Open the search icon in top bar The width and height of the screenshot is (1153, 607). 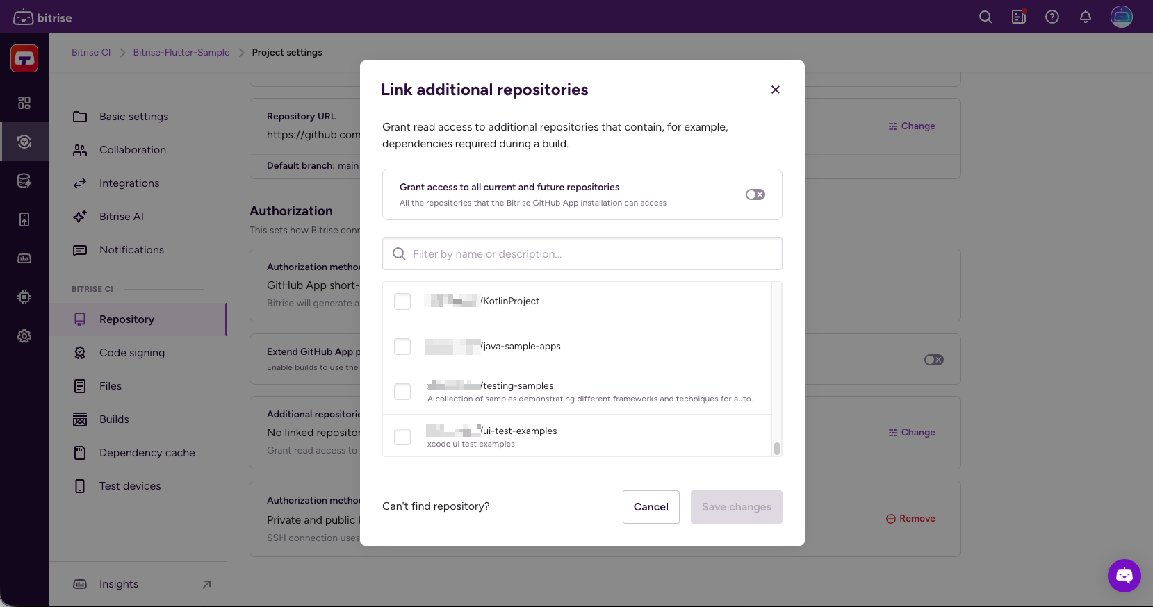(x=986, y=17)
